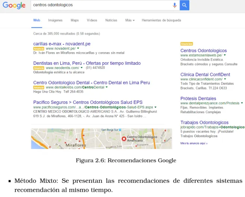Click phone number (01) 4474920

coord(95,68)
